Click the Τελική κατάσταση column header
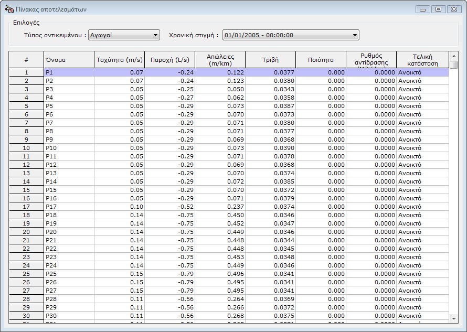 tap(422, 60)
